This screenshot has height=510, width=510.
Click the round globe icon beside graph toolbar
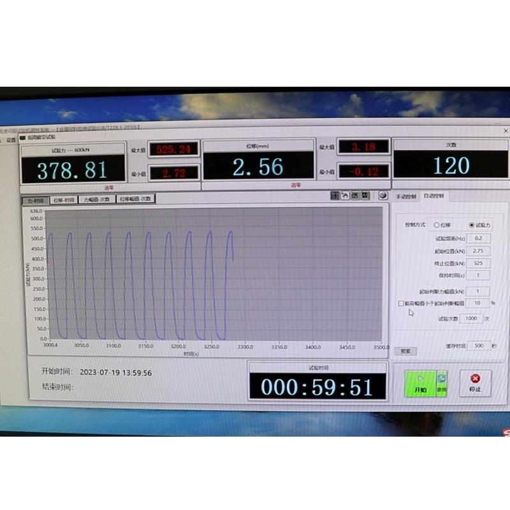(383, 196)
